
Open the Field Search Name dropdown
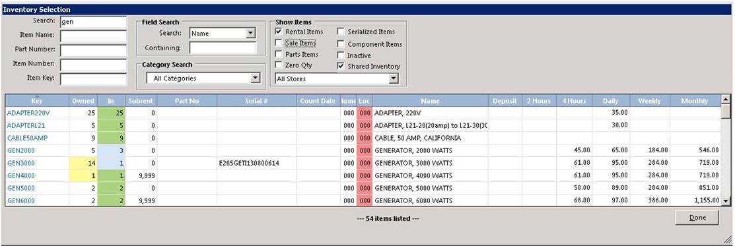click(x=250, y=33)
